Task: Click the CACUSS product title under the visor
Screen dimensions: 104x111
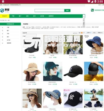Action: tap(32, 56)
